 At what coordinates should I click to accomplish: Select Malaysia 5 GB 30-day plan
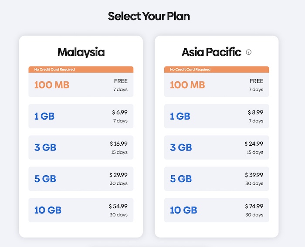pos(81,179)
